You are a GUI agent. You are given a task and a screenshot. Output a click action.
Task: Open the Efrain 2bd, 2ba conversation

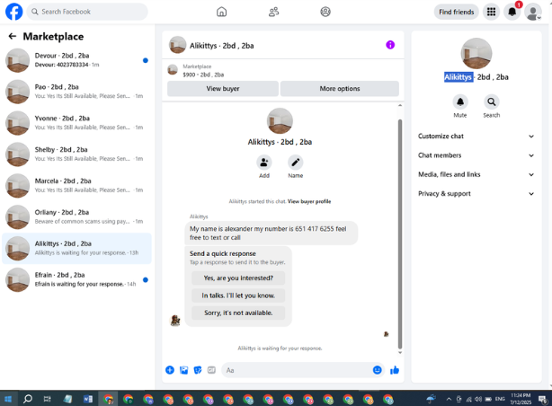point(76,279)
